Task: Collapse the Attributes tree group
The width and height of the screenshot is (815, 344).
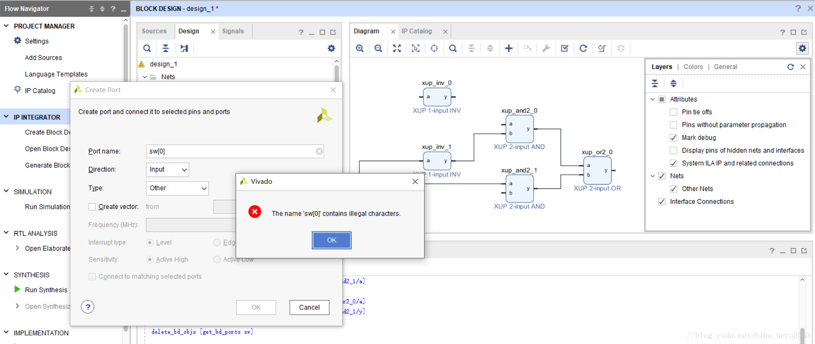Action: tap(653, 99)
